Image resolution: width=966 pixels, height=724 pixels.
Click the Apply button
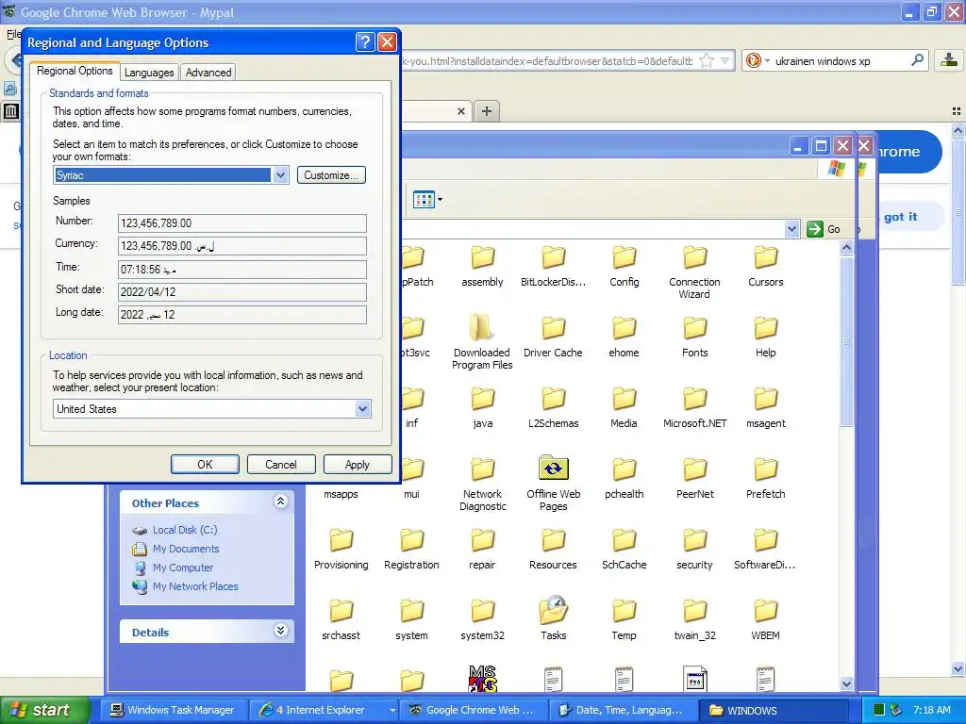coord(358,464)
